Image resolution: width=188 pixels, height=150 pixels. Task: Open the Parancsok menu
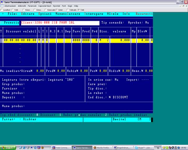[32, 6]
